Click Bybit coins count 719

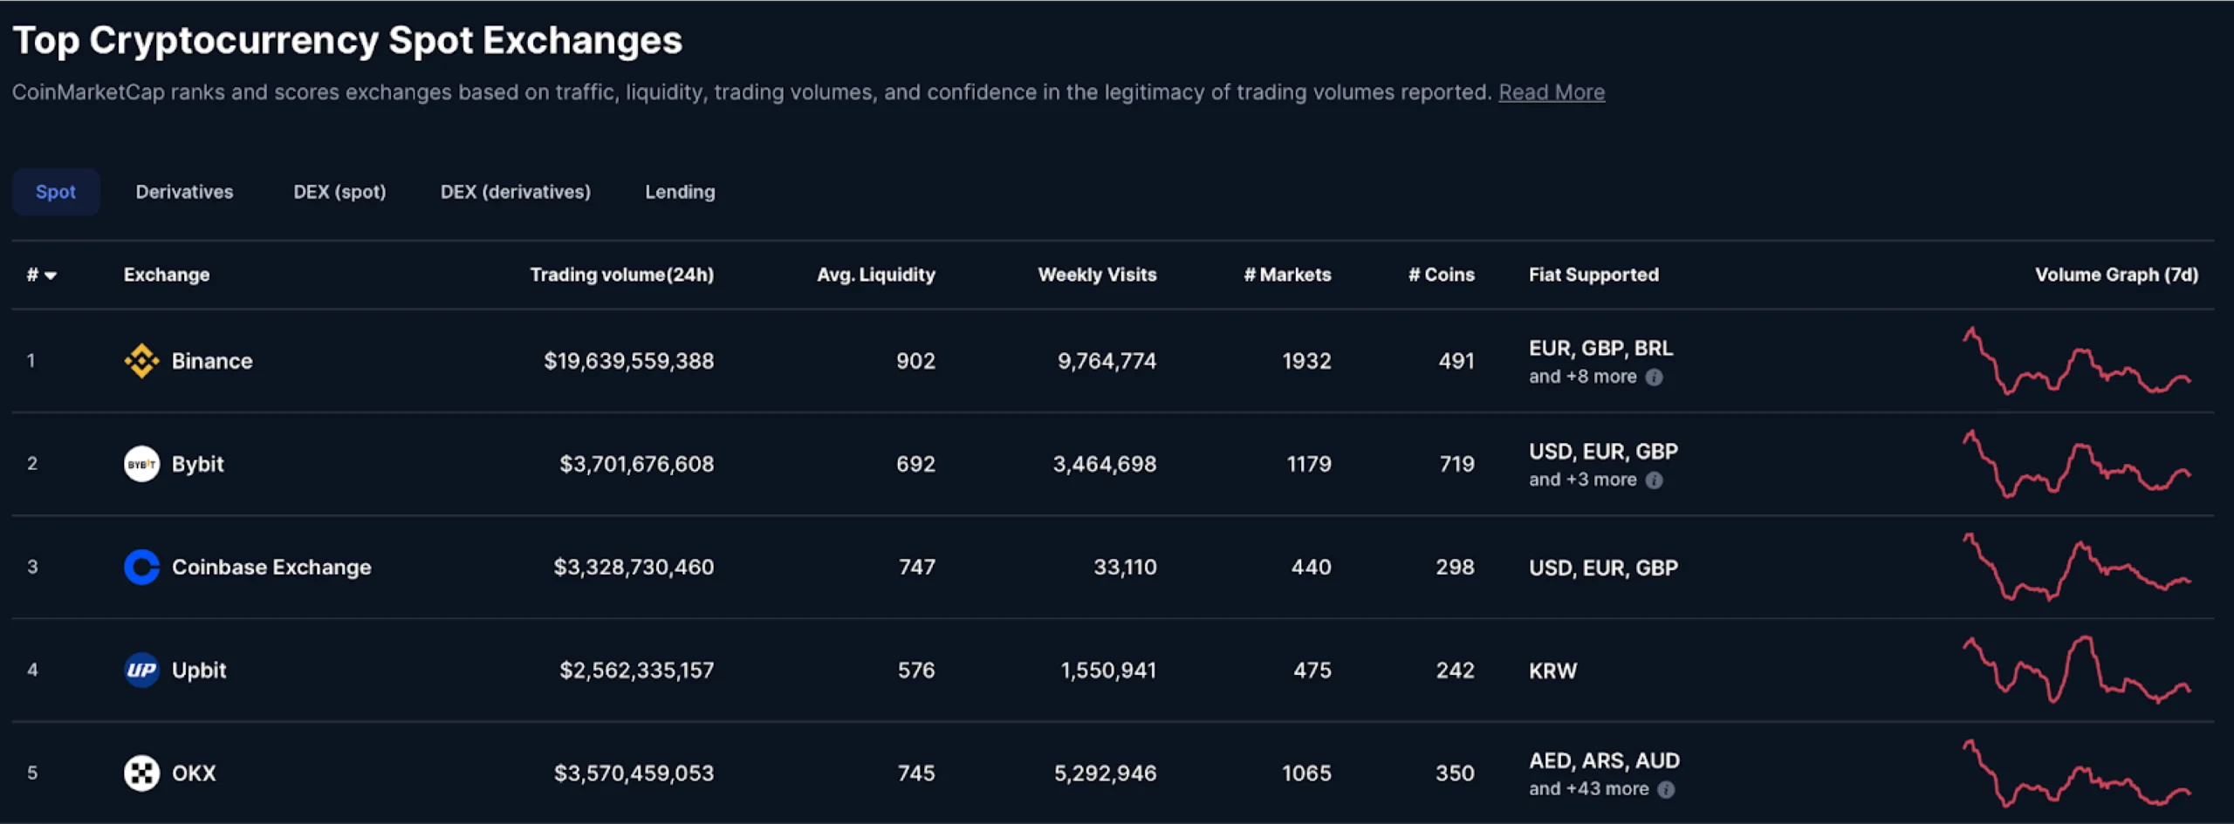point(1456,464)
